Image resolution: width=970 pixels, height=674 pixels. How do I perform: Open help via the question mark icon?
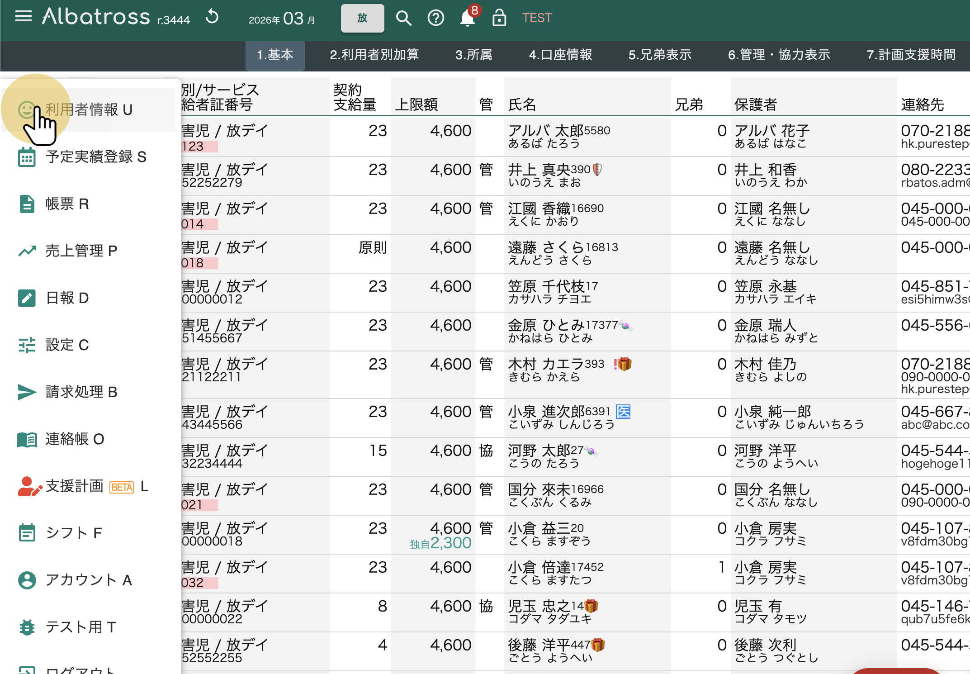point(435,18)
